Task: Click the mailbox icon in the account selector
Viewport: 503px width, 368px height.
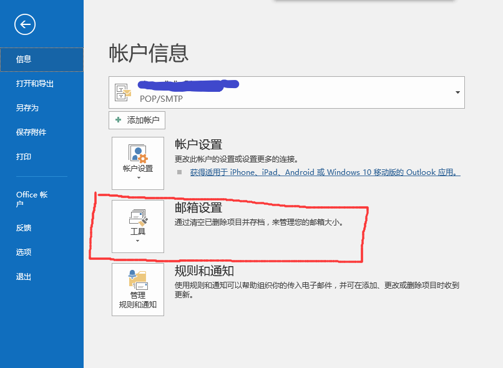Action: pos(123,92)
